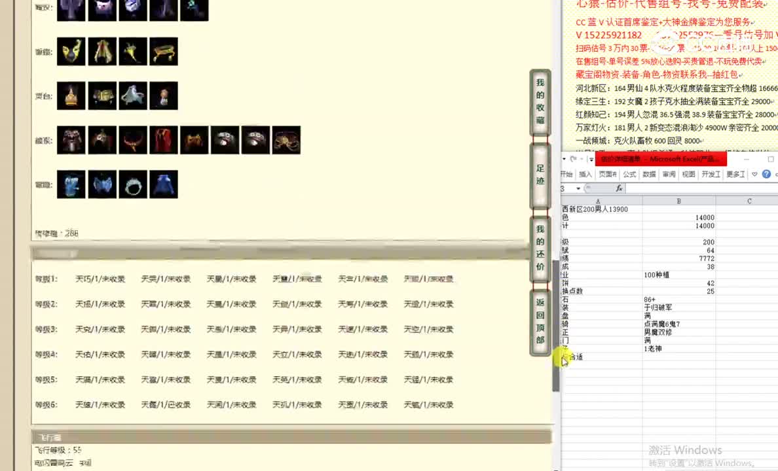Screen dimensions: 778x471
Task: Inspect the red necklace item icon
Action: [133, 140]
